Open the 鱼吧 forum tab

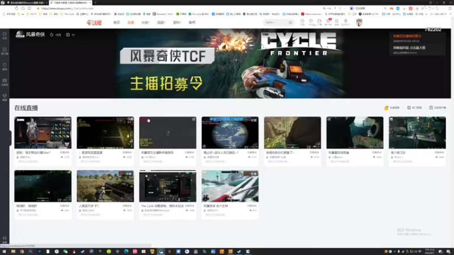click(192, 23)
